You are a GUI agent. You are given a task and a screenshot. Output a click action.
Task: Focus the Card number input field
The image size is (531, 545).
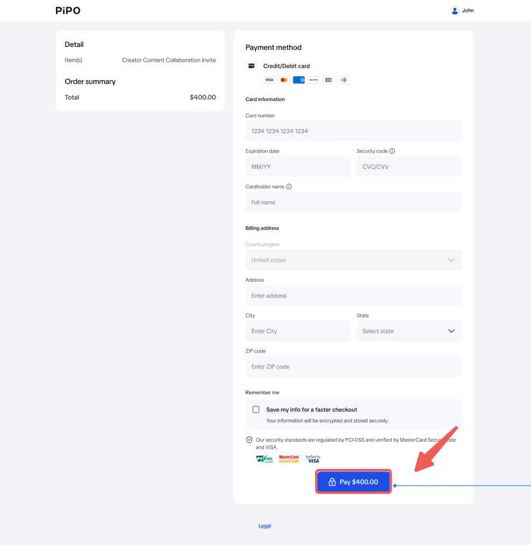[x=353, y=131]
